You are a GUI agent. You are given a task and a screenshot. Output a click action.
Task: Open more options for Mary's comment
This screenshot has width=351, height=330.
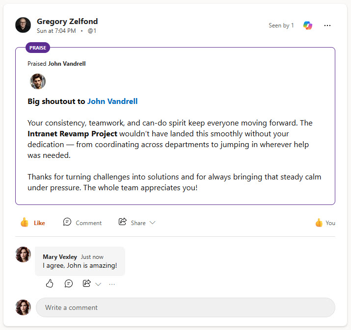[x=112, y=284]
